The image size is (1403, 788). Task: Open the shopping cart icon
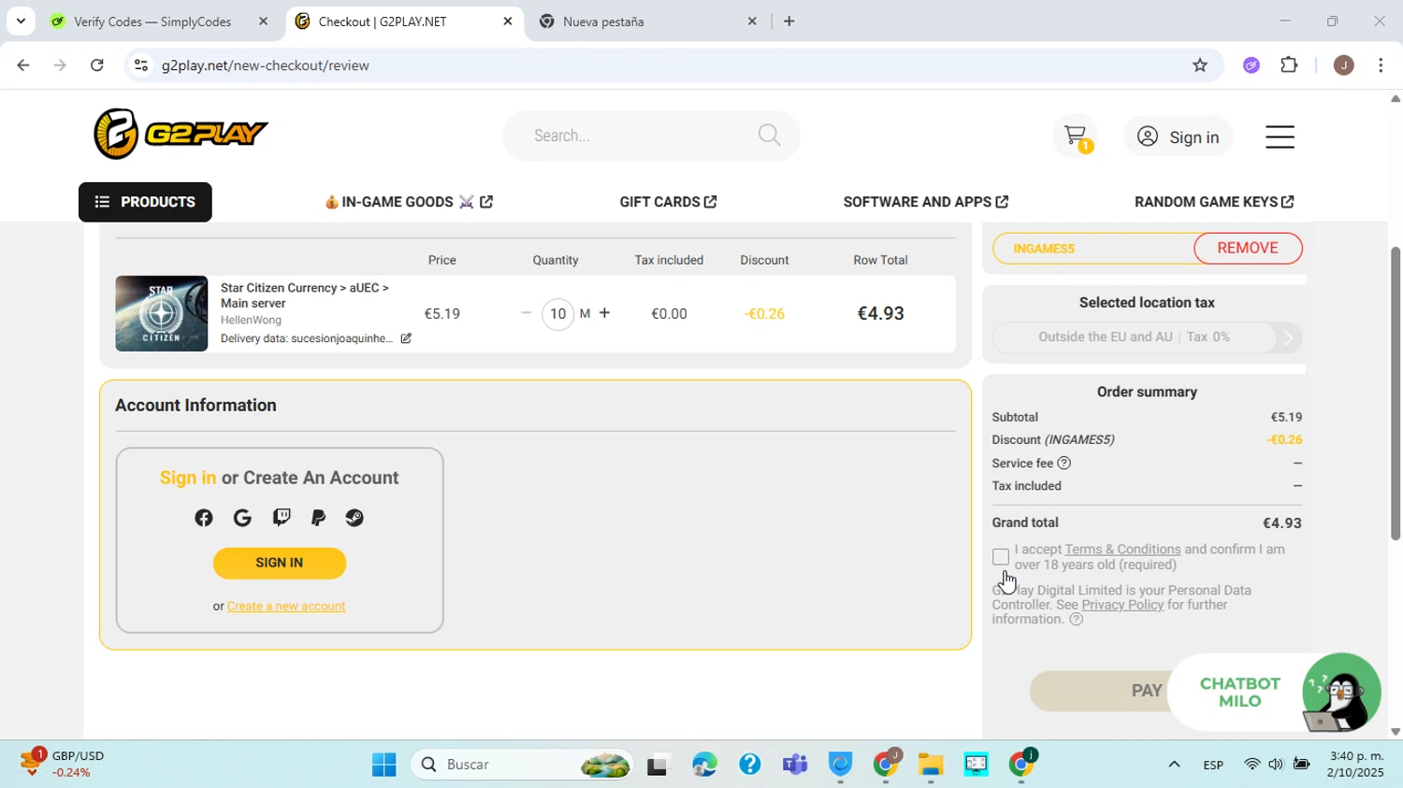[x=1076, y=136]
